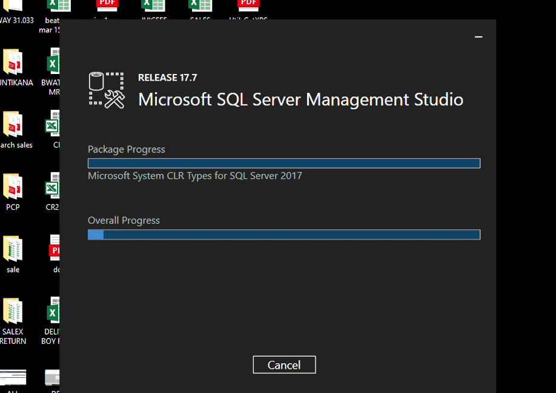The width and height of the screenshot is (556, 393).
Task: Select the PDF file beside the "sale" folder
Action: coord(55,254)
